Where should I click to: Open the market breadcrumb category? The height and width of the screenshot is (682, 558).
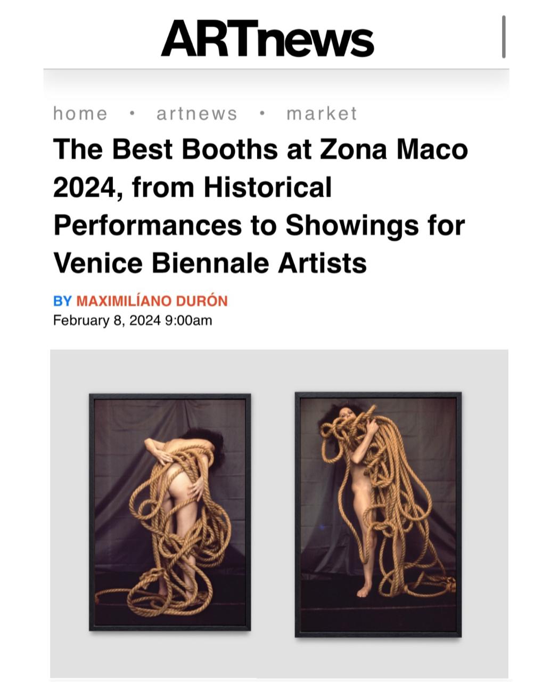(322, 113)
